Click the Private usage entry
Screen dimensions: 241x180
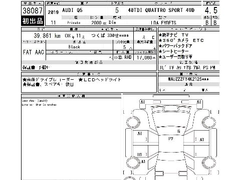click(74, 22)
